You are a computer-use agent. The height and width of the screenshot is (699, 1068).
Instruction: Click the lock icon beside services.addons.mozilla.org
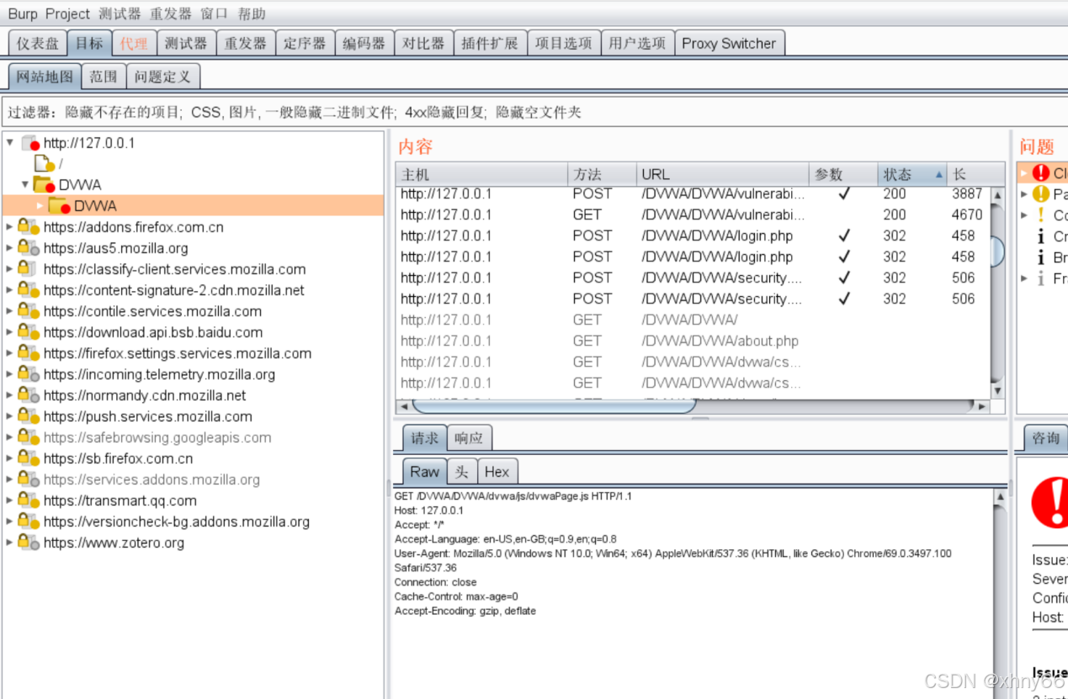click(29, 479)
